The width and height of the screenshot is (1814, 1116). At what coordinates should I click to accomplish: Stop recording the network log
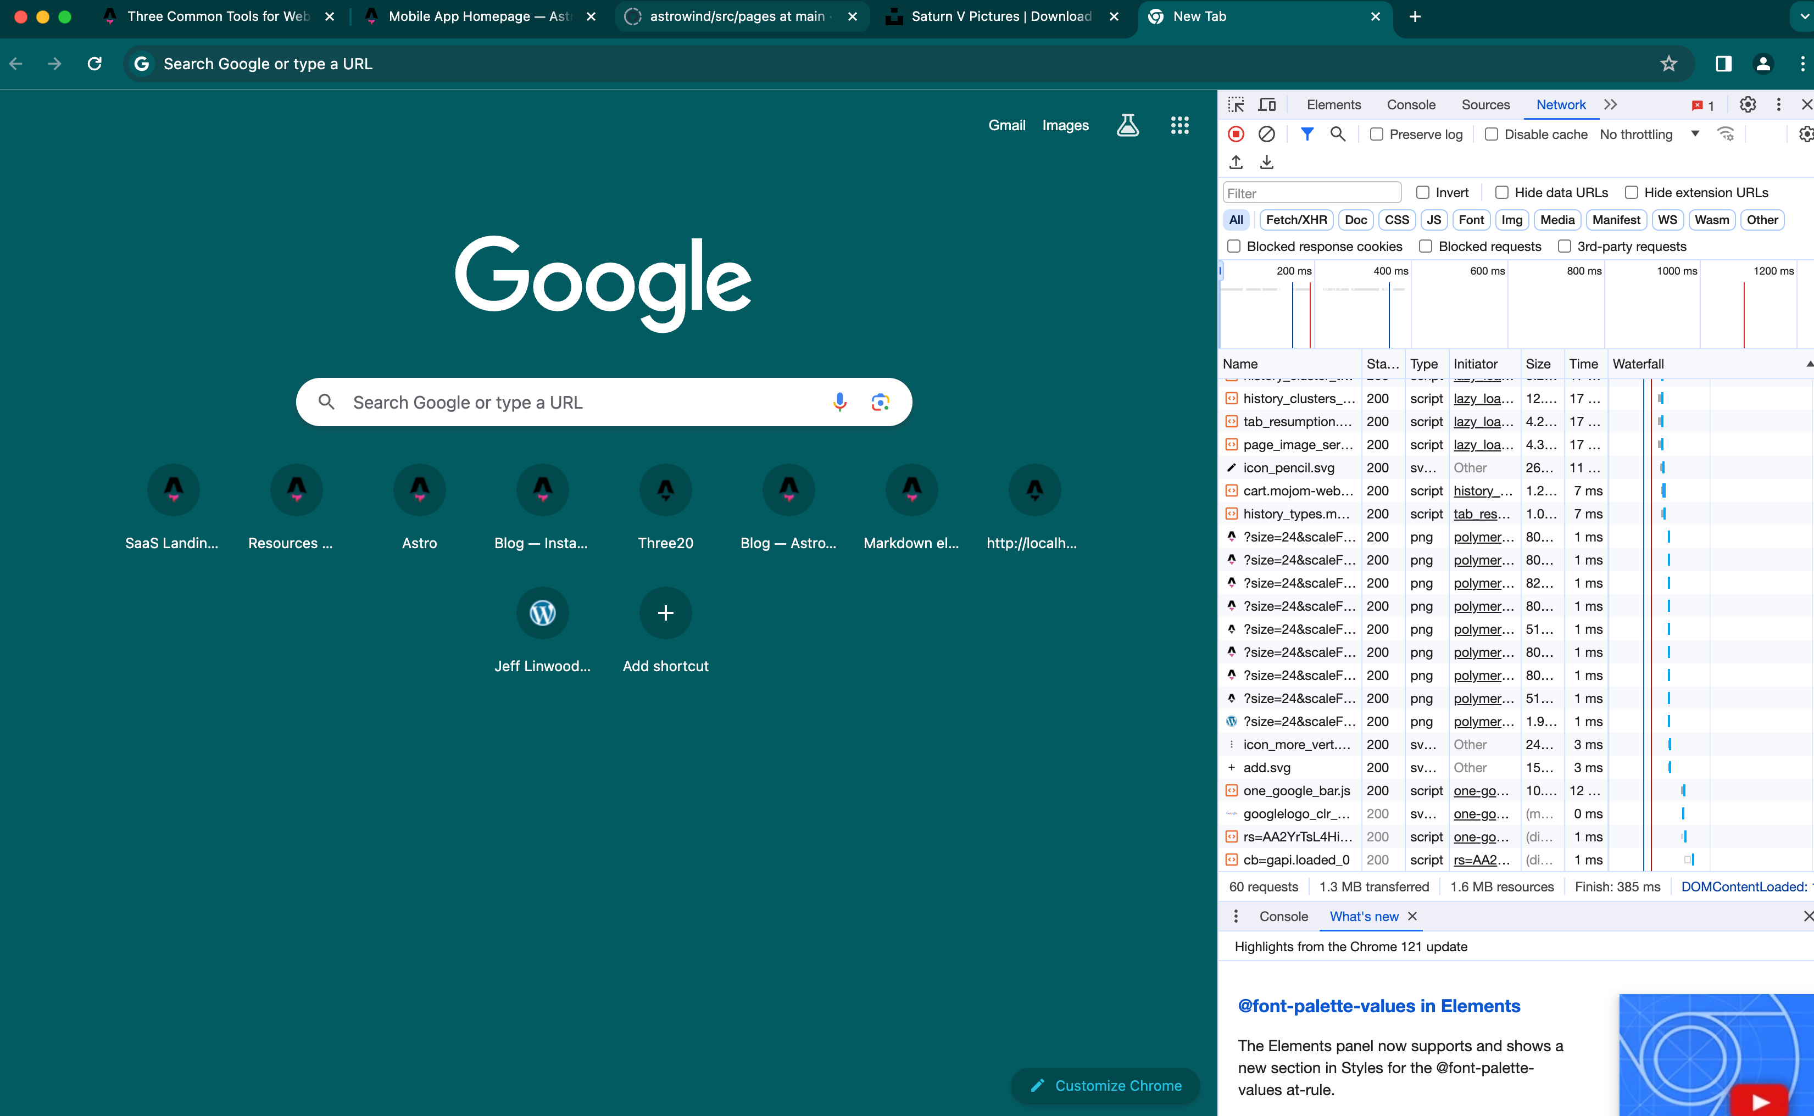1237,135
